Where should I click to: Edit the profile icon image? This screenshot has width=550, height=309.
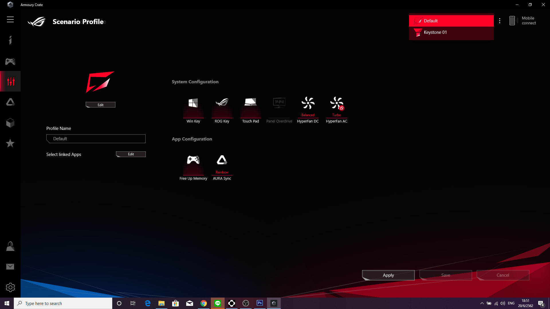pyautogui.click(x=101, y=105)
